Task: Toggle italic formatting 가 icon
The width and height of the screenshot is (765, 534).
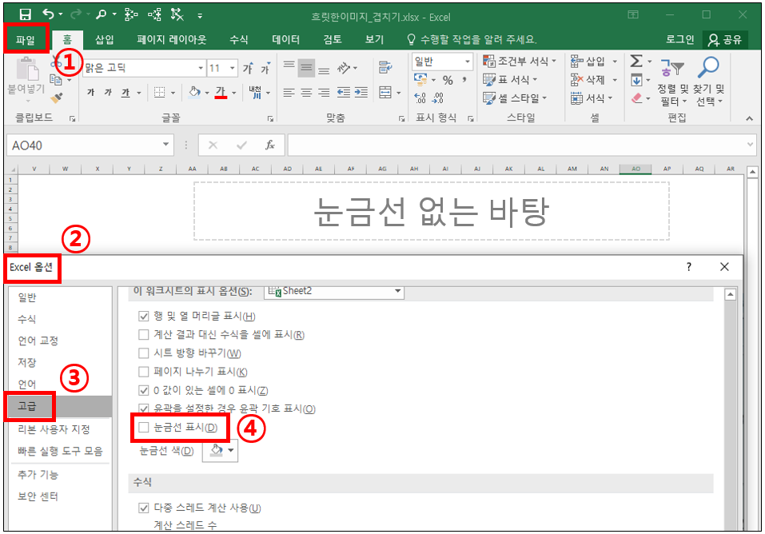Action: [x=108, y=92]
